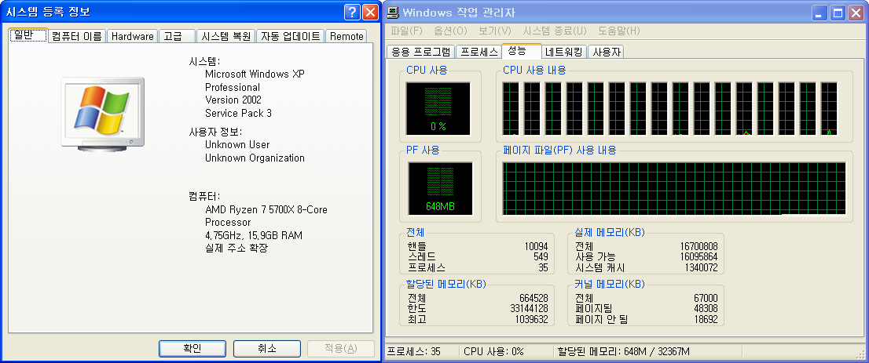The width and height of the screenshot is (869, 363).
Task: Open the Hardware tab
Action: click(132, 37)
